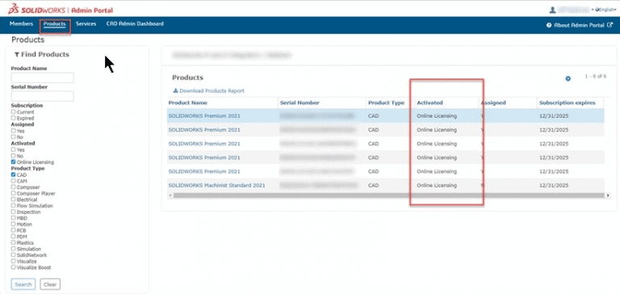Image resolution: width=620 pixels, height=294 pixels.
Task: Check the Plastics checkbox
Action: [x=14, y=242]
